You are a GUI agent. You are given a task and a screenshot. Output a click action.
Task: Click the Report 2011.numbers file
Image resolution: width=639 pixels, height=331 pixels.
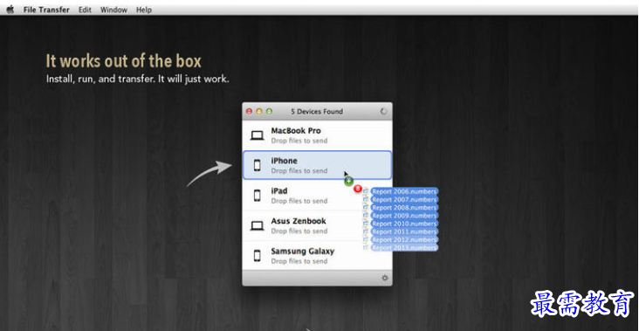click(404, 231)
